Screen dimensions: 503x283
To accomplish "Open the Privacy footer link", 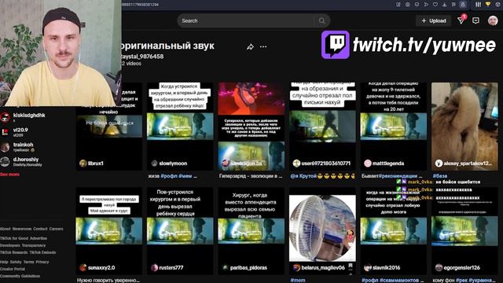I will pos(42,262).
